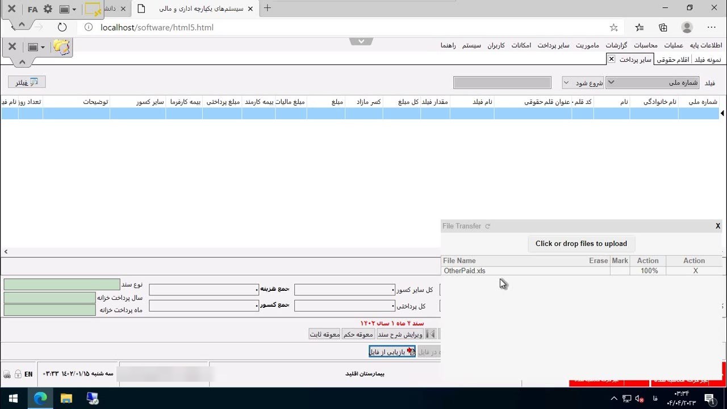Click the Click or drop files to upload area

[x=581, y=244]
